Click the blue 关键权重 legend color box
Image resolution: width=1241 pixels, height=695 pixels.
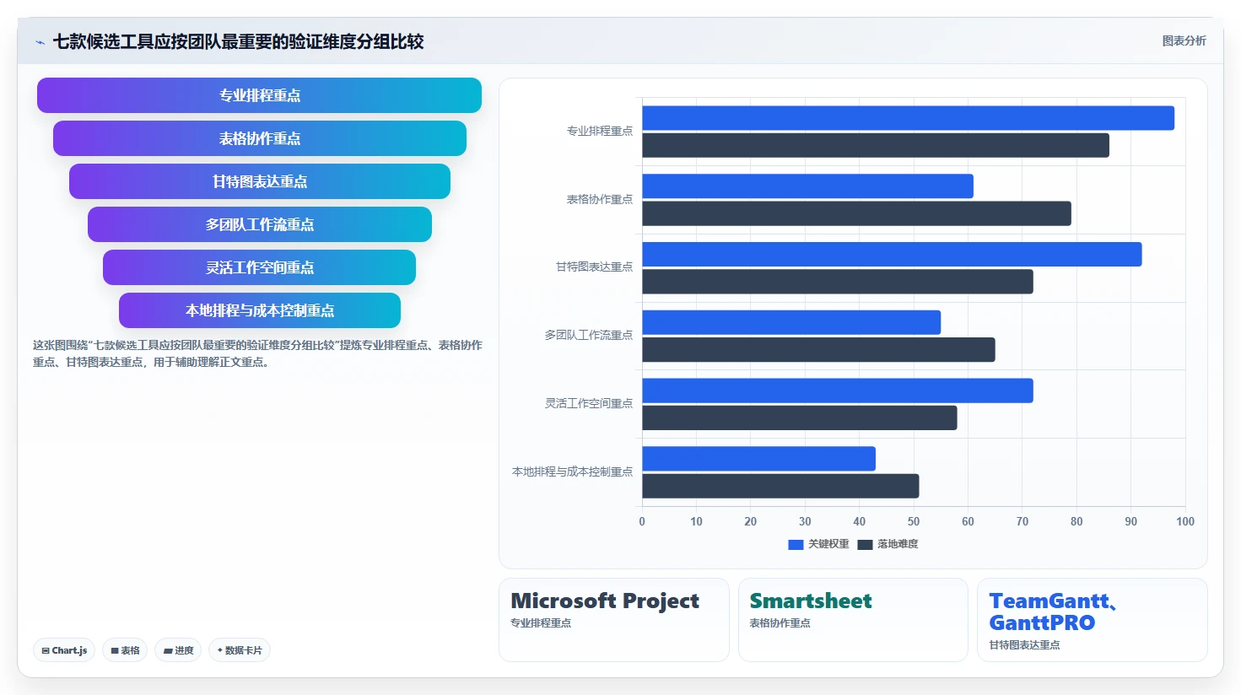(x=796, y=545)
